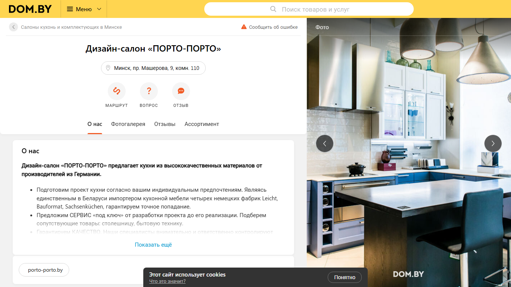Click Этот сайт использует cookies text

click(x=187, y=275)
